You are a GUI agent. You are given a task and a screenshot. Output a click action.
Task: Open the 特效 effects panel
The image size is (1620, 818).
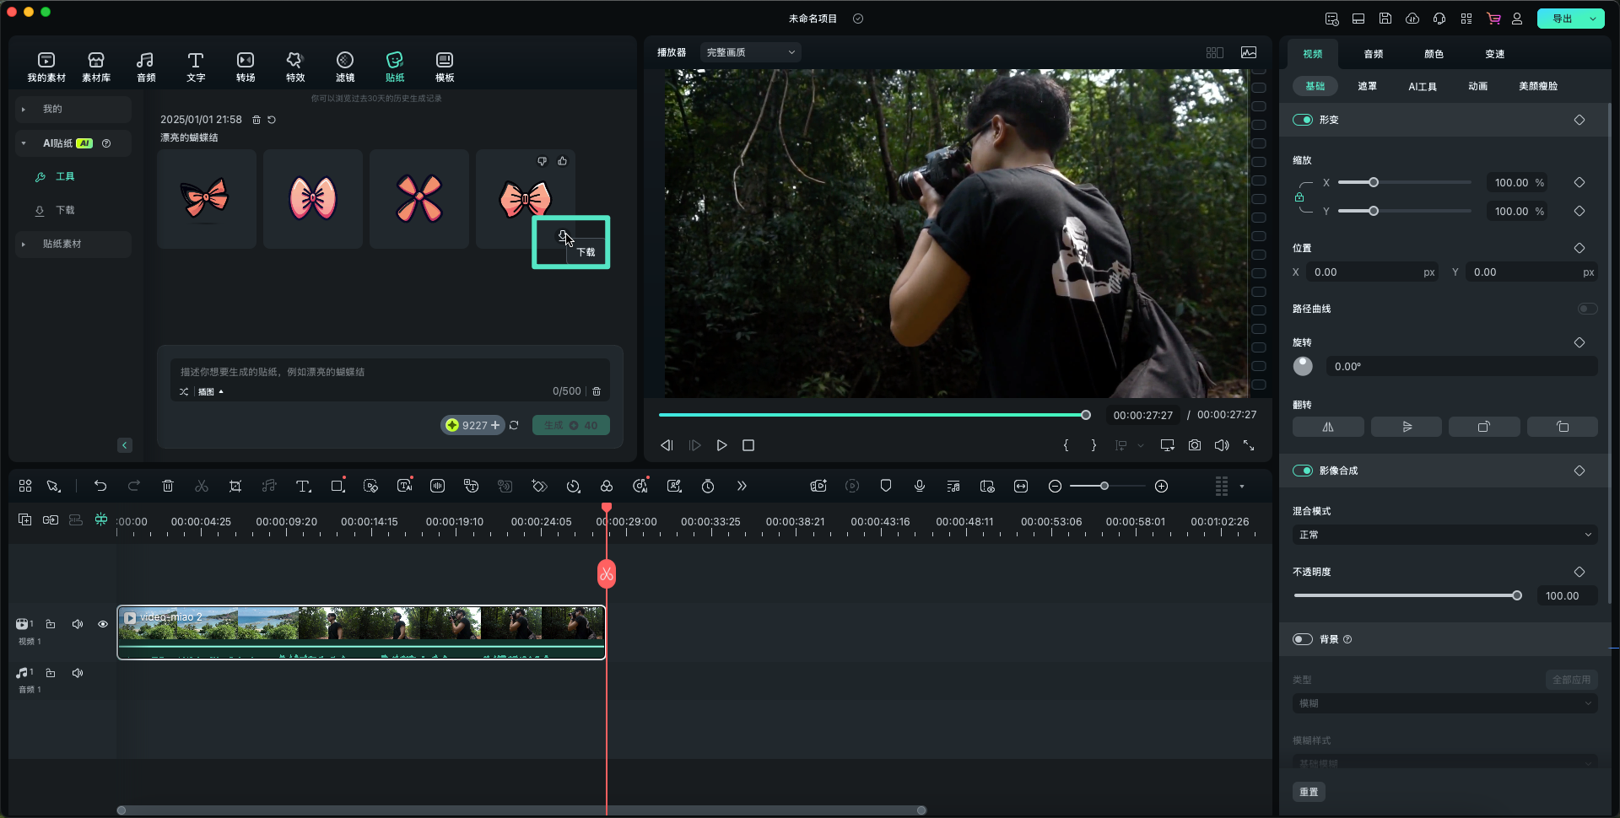(x=295, y=67)
